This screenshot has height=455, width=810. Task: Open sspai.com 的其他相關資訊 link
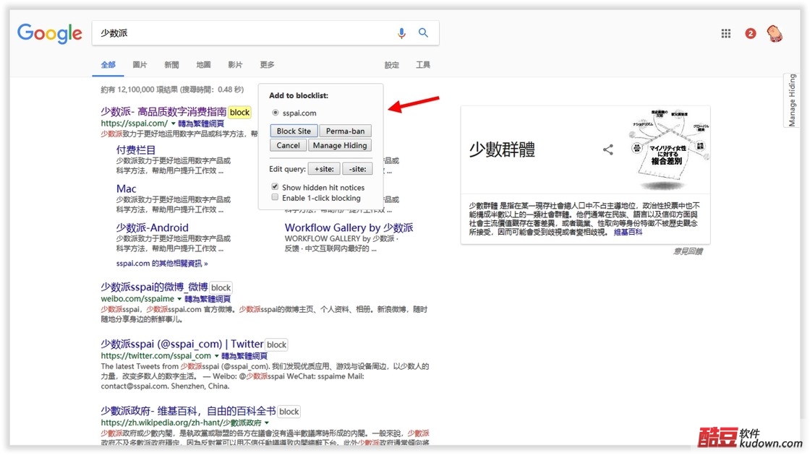(162, 263)
